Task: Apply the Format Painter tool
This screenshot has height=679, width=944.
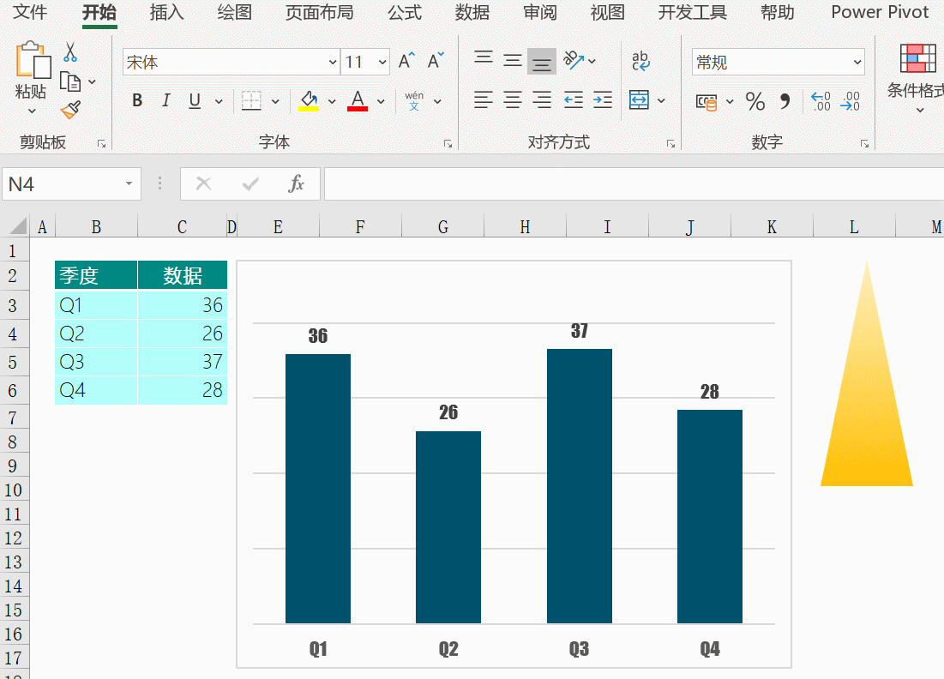Action: pos(71,110)
